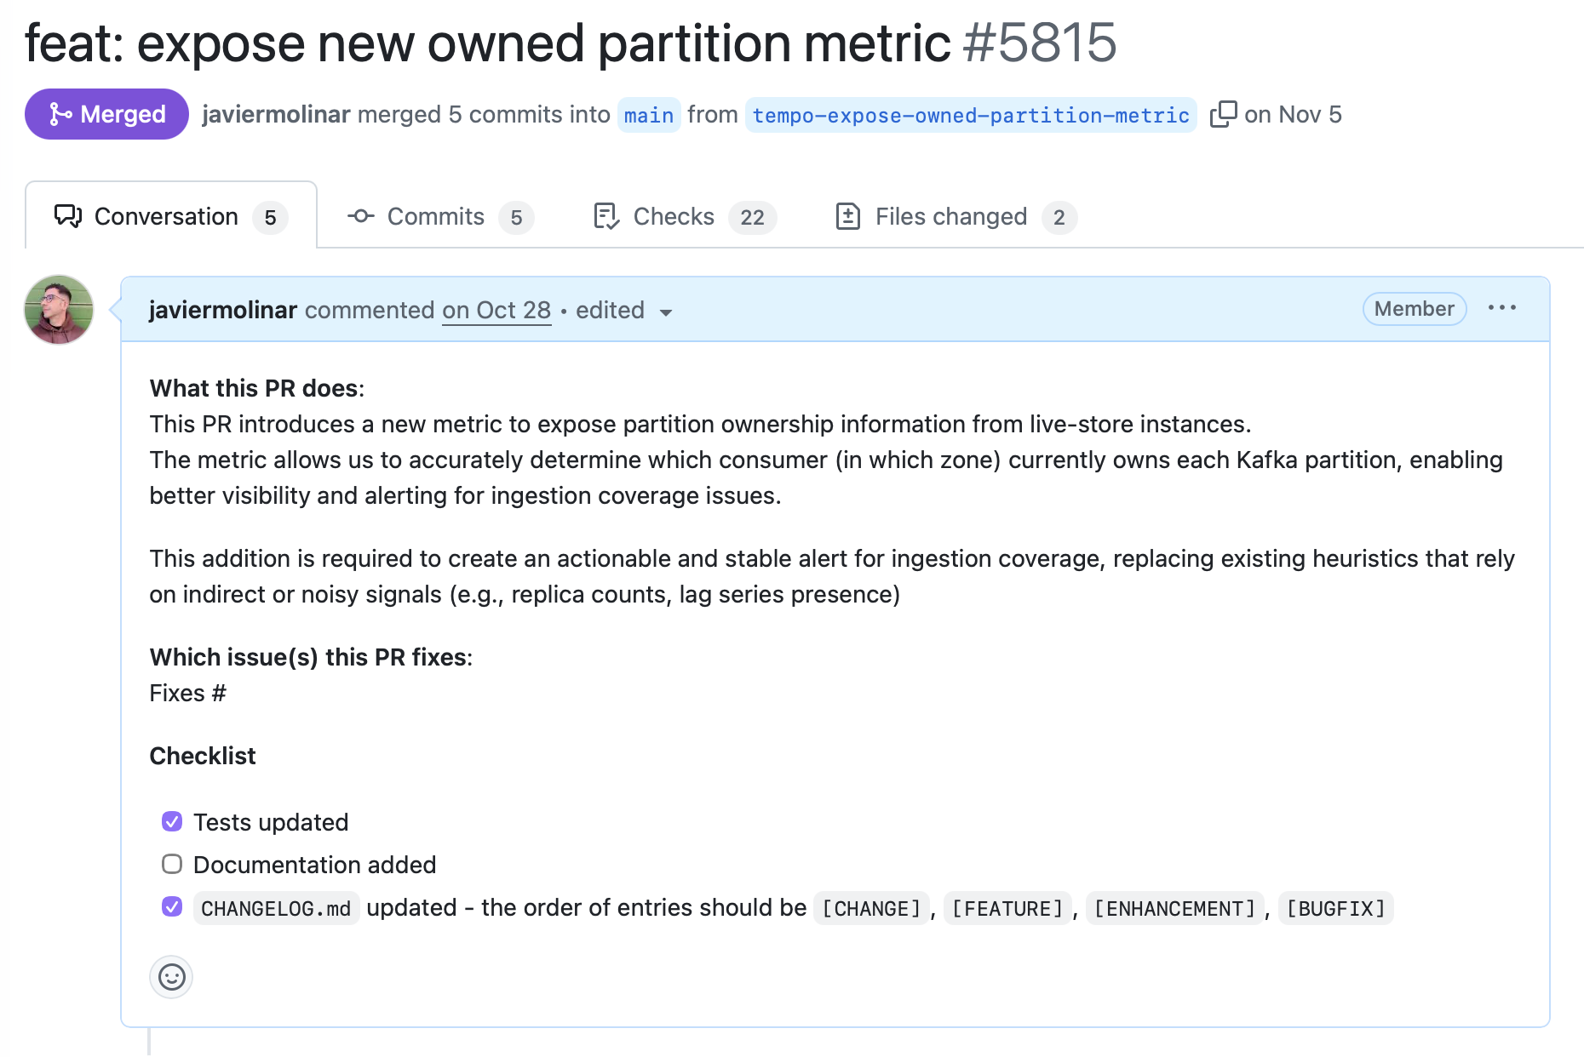This screenshot has height=1057, width=1584.
Task: Check the Documentation added checkbox
Action: pos(171,864)
